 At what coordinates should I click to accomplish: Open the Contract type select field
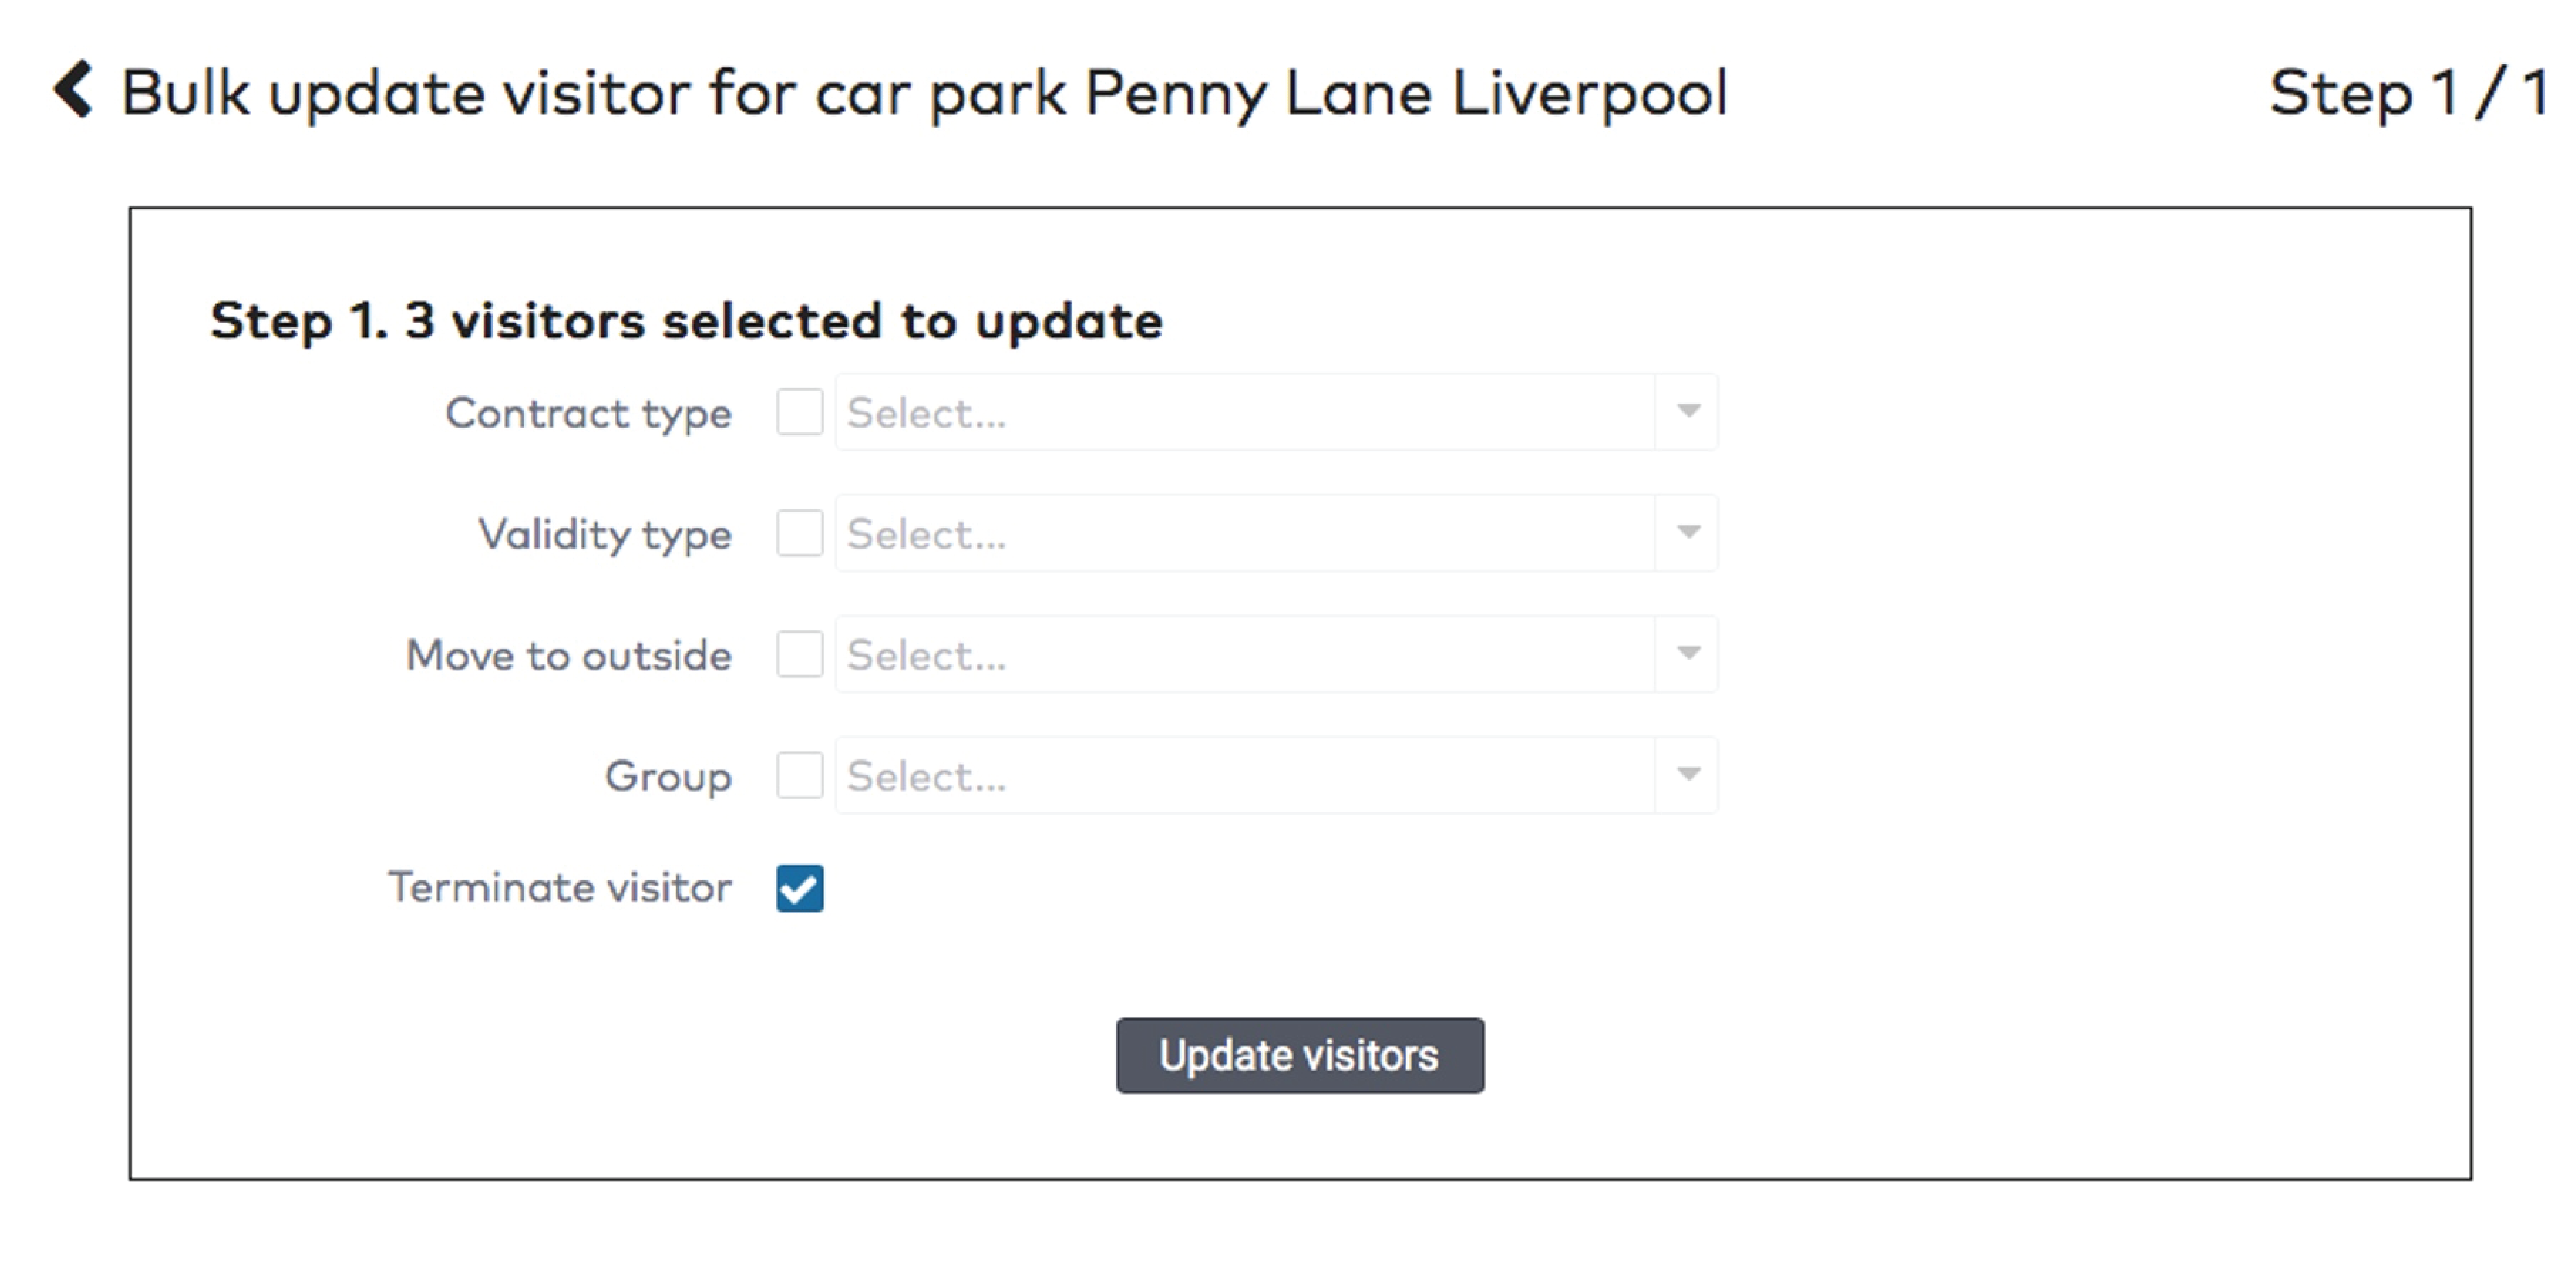click(x=1244, y=412)
